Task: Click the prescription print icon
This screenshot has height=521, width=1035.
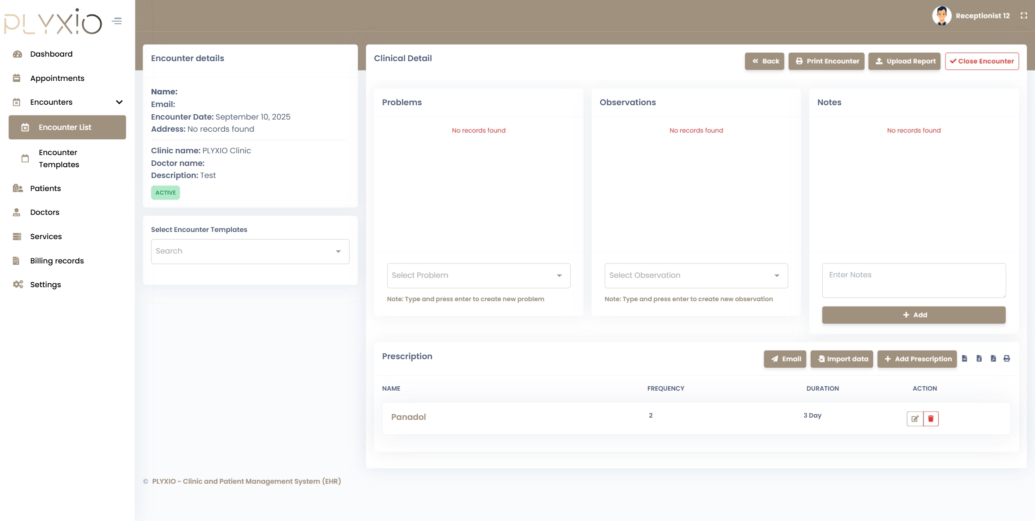Action: [x=1007, y=358]
